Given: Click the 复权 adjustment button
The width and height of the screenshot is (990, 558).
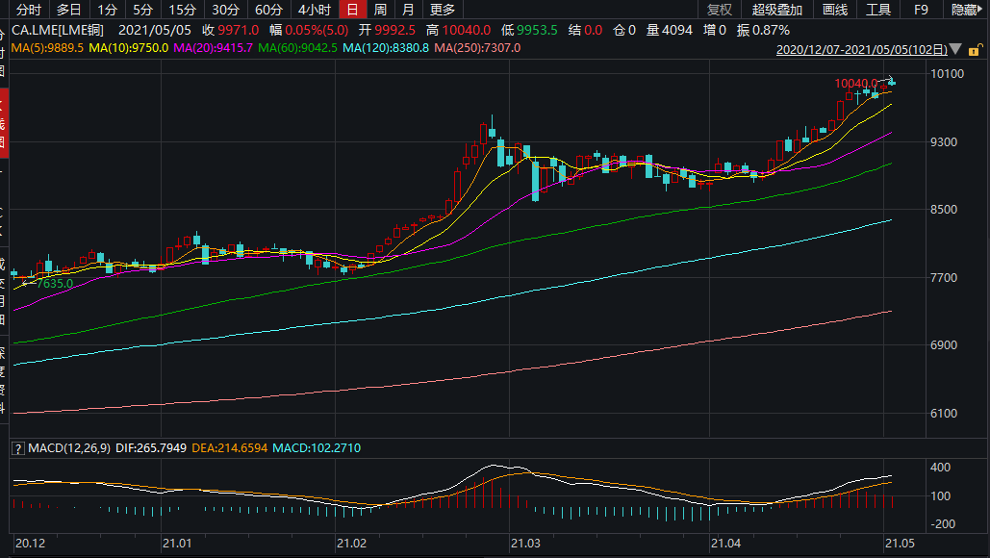Looking at the screenshot, I should tap(719, 10).
